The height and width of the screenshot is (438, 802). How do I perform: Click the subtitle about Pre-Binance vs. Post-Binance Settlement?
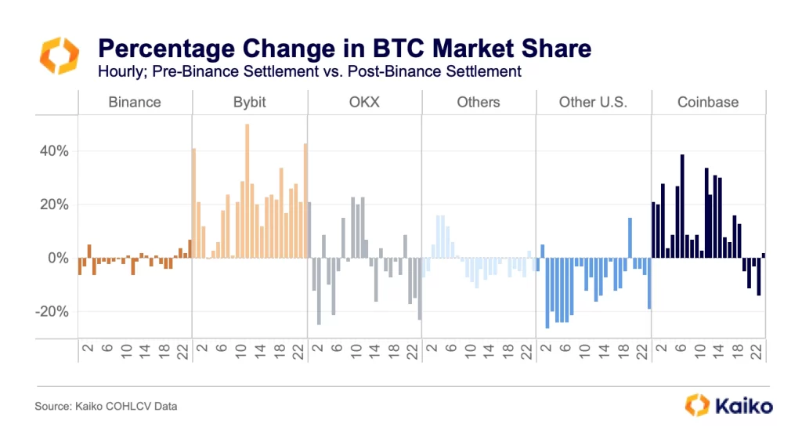click(309, 72)
